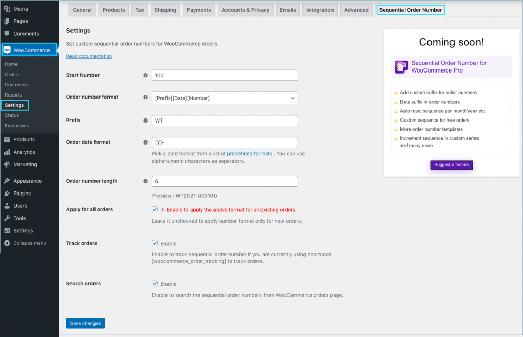
Task: Open the General settings tab
Action: tap(82, 10)
